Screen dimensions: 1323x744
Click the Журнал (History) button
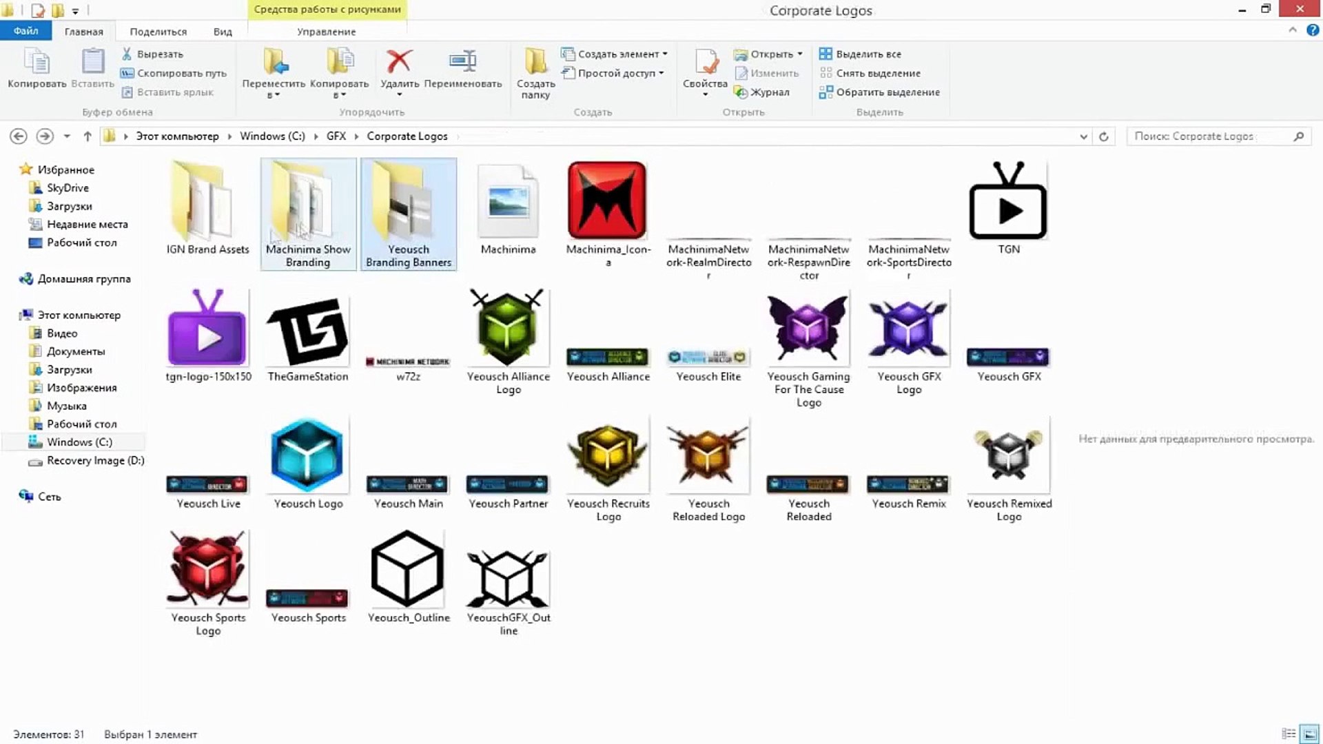tap(762, 92)
